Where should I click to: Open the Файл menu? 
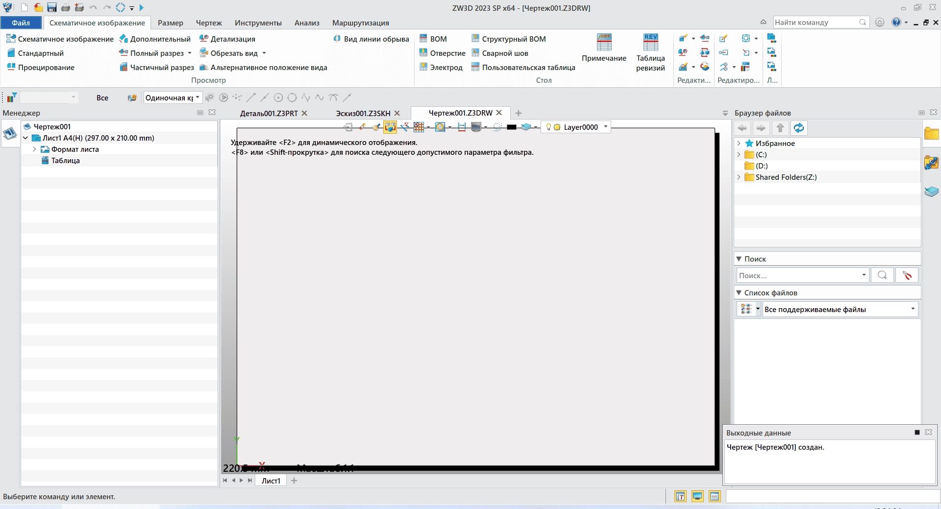click(21, 23)
